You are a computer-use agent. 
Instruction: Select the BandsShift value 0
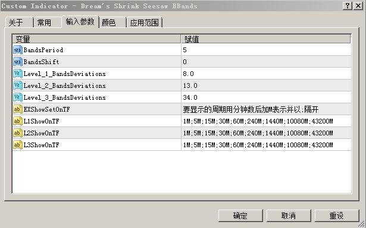pos(184,62)
